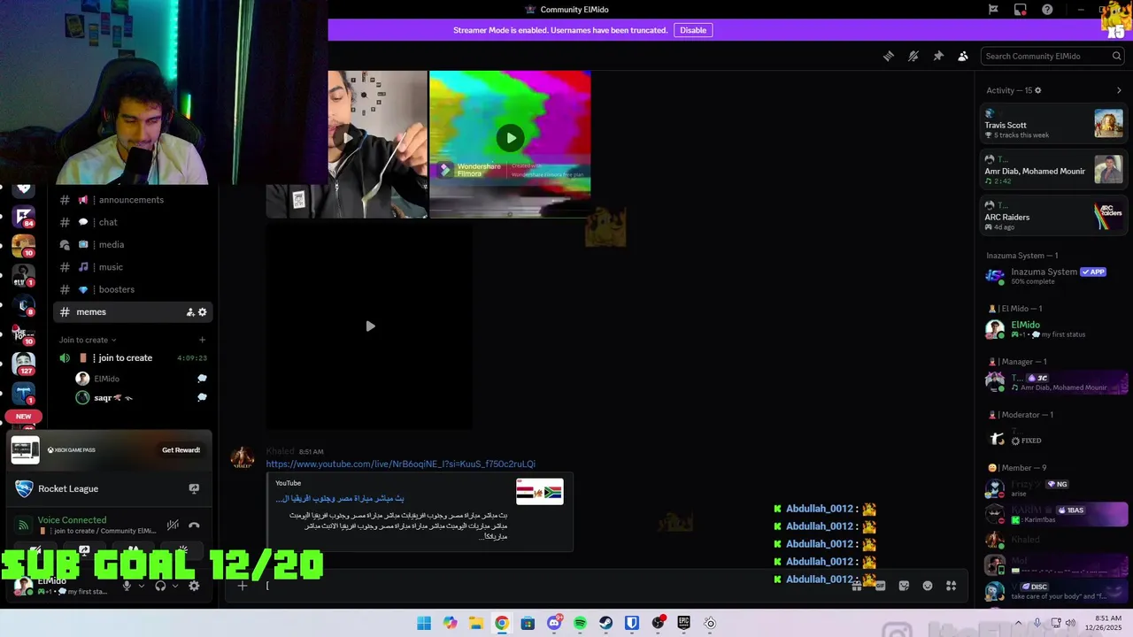1133x637 pixels.
Task: Open the media channel
Action: pyautogui.click(x=133, y=244)
